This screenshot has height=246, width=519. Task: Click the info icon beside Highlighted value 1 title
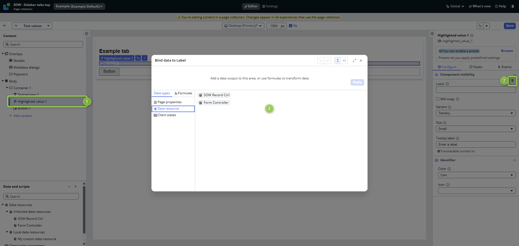(472, 35)
